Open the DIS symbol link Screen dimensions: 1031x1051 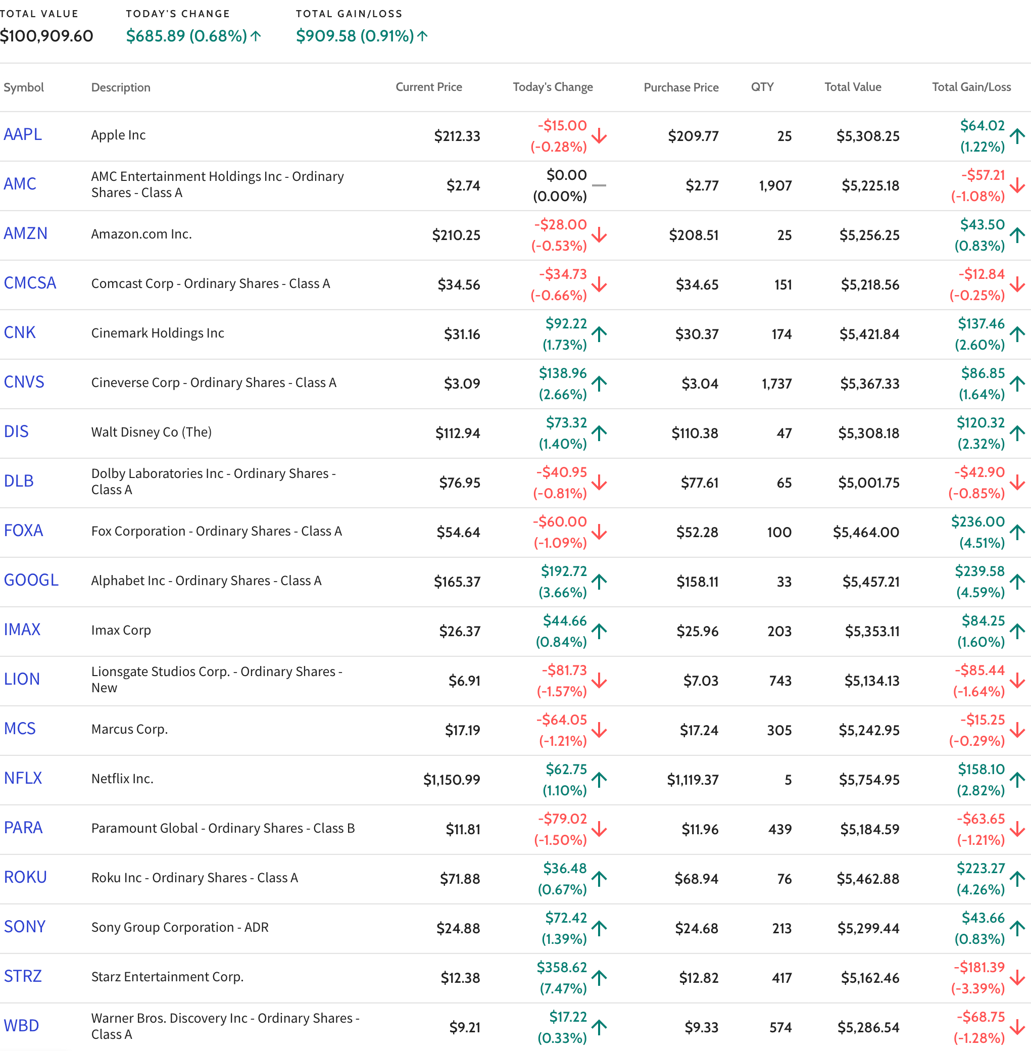(16, 432)
